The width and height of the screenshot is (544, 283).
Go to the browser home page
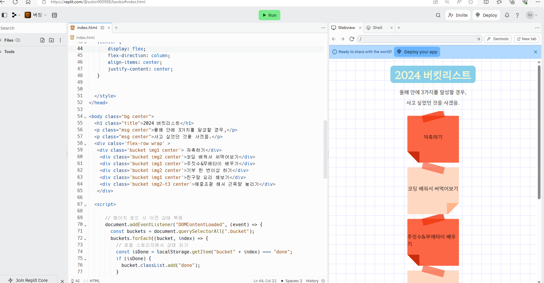(28, 2)
